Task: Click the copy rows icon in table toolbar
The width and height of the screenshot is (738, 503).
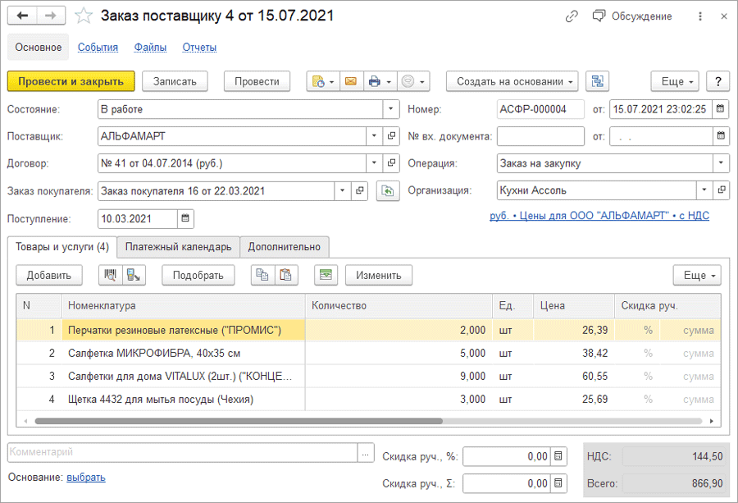Action: click(262, 275)
